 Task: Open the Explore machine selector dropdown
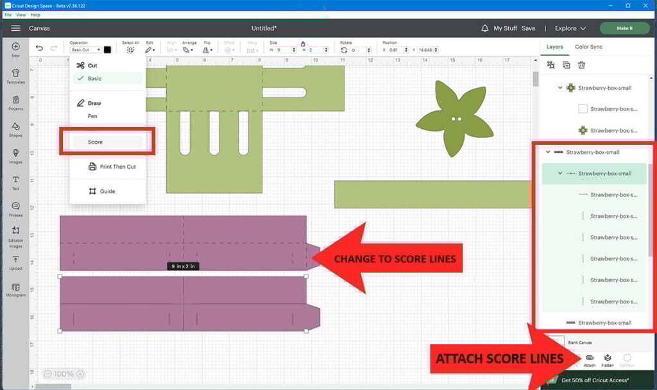pos(570,28)
